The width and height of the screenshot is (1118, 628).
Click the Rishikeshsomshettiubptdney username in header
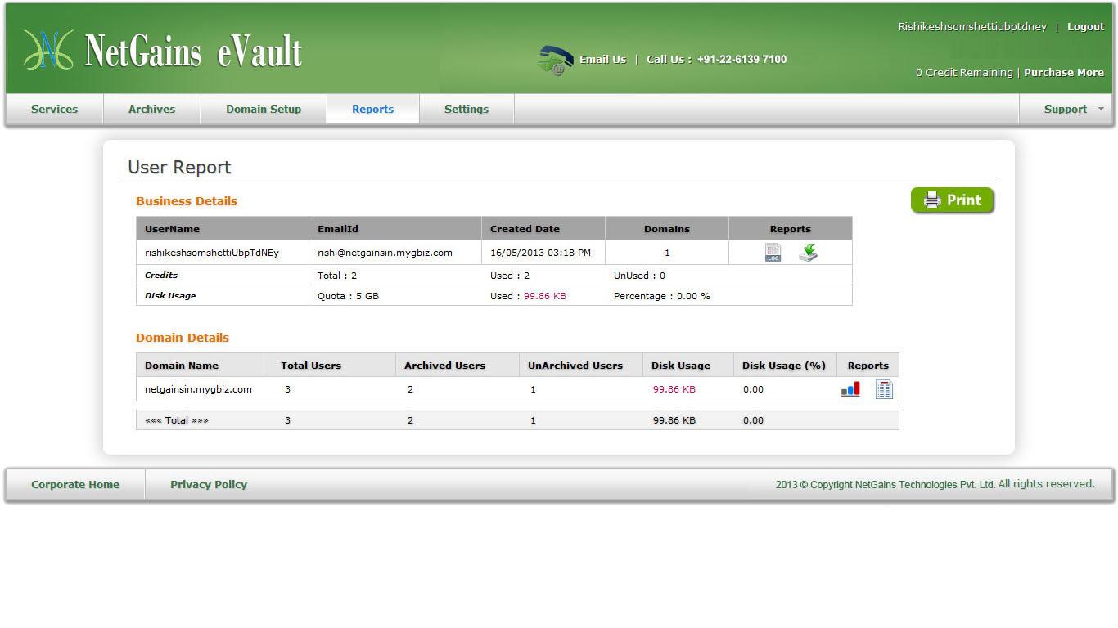(x=972, y=27)
